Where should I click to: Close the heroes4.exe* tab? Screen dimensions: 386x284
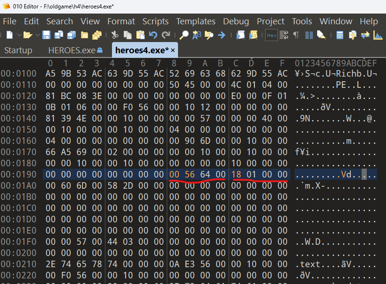coord(173,50)
